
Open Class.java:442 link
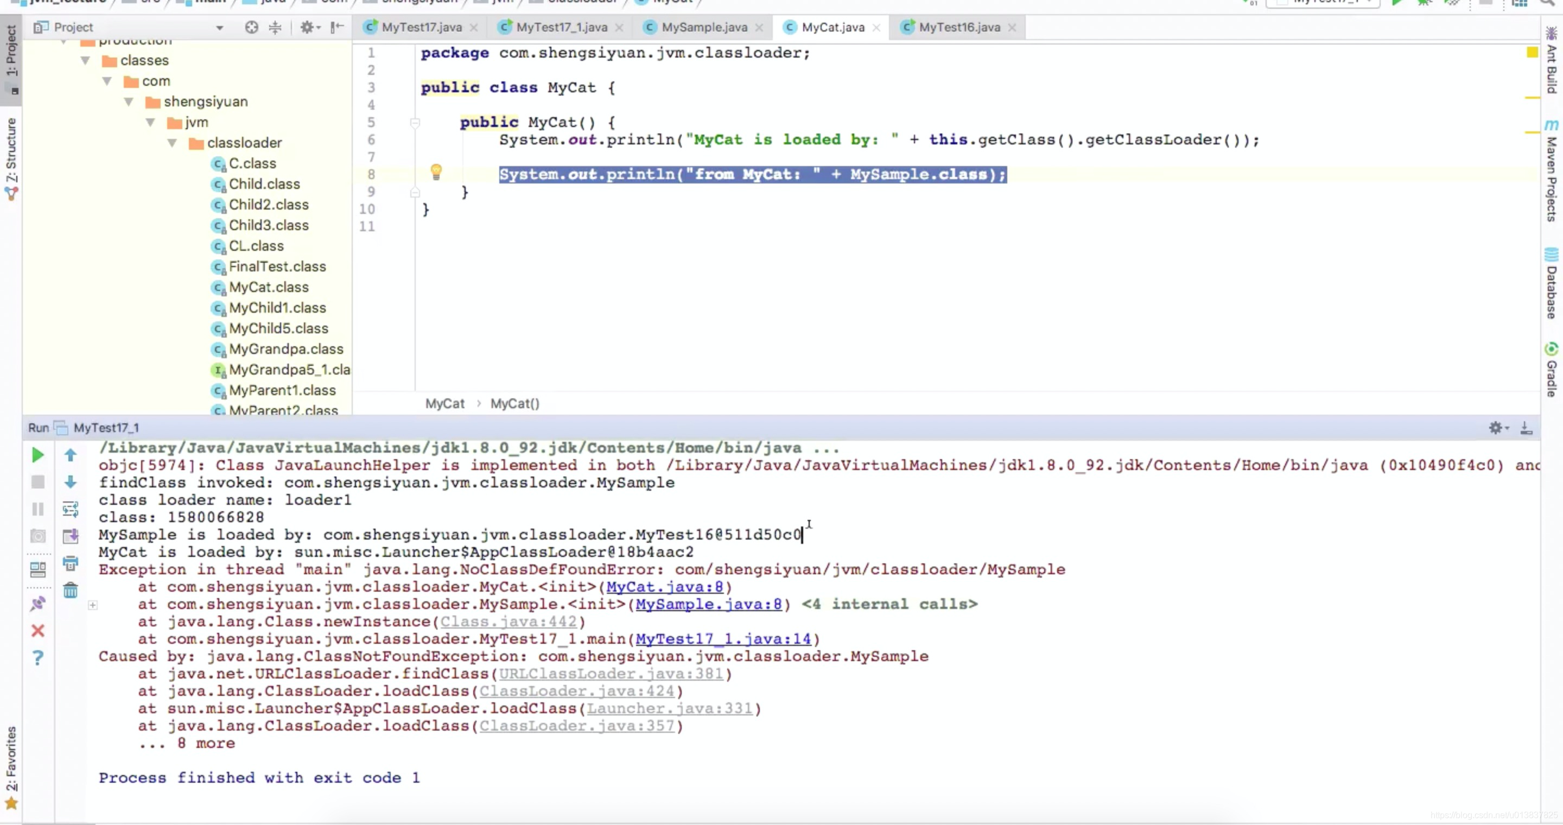click(x=509, y=622)
